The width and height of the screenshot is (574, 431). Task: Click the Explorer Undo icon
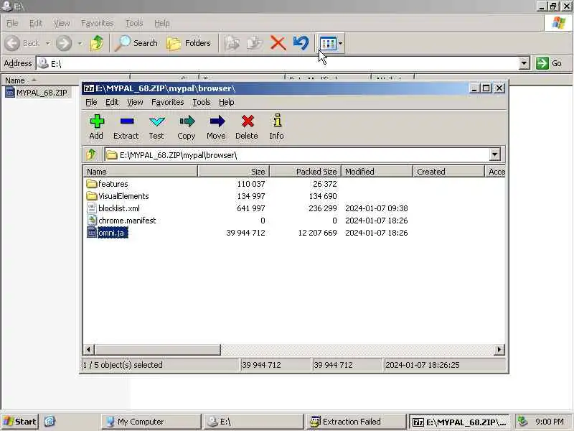(301, 43)
